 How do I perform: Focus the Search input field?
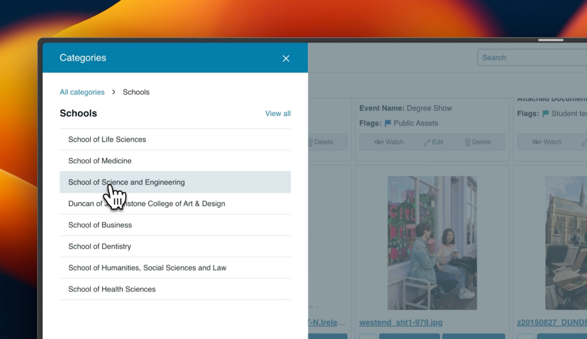pos(533,58)
